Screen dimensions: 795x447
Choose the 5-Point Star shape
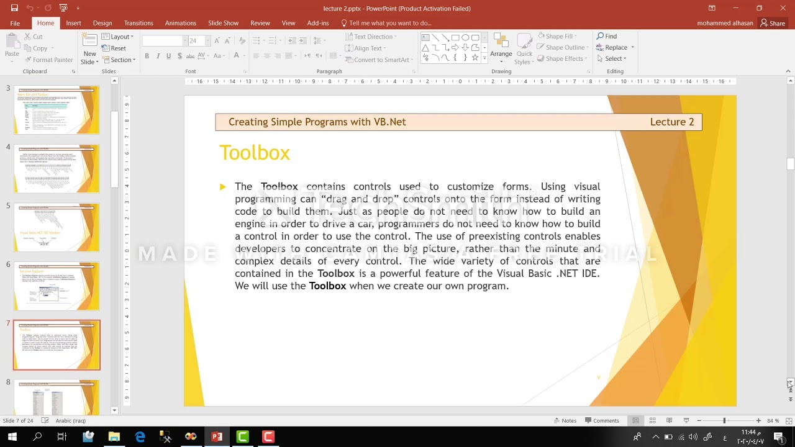tap(475, 58)
